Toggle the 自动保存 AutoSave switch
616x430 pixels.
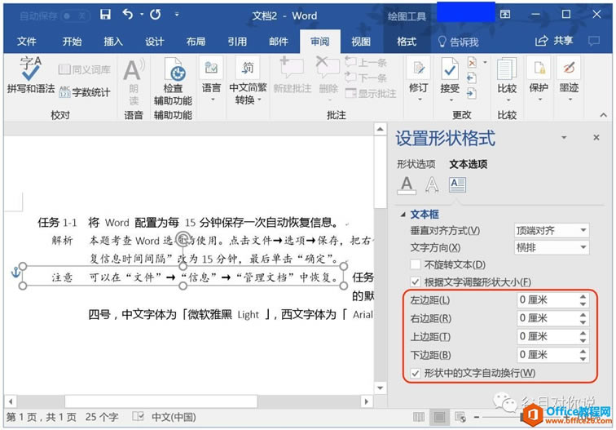pos(74,16)
